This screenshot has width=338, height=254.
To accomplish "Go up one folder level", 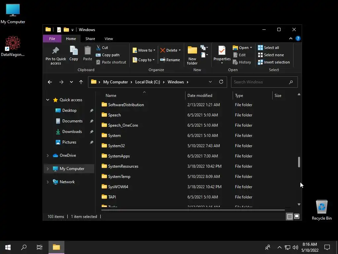I will point(81,82).
